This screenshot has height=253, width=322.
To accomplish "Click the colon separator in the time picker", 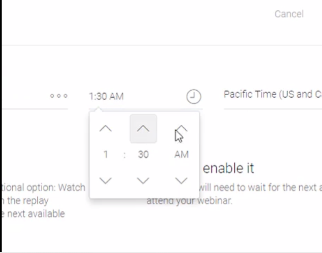I will [124, 154].
